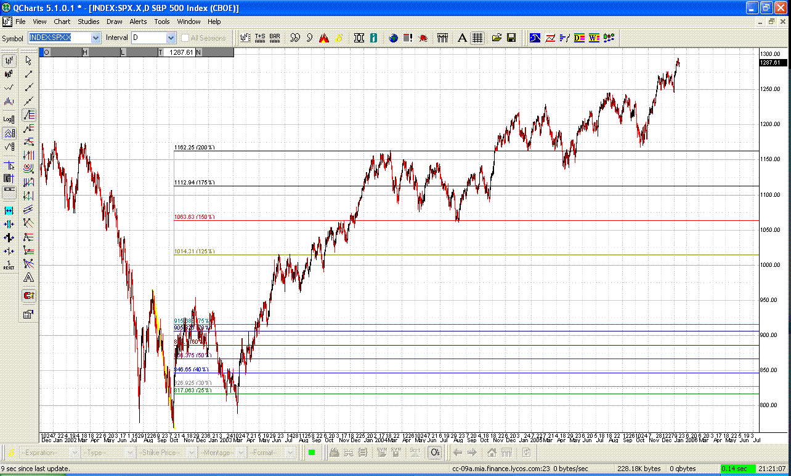Open the Studies menu
791x476 pixels.
point(88,22)
